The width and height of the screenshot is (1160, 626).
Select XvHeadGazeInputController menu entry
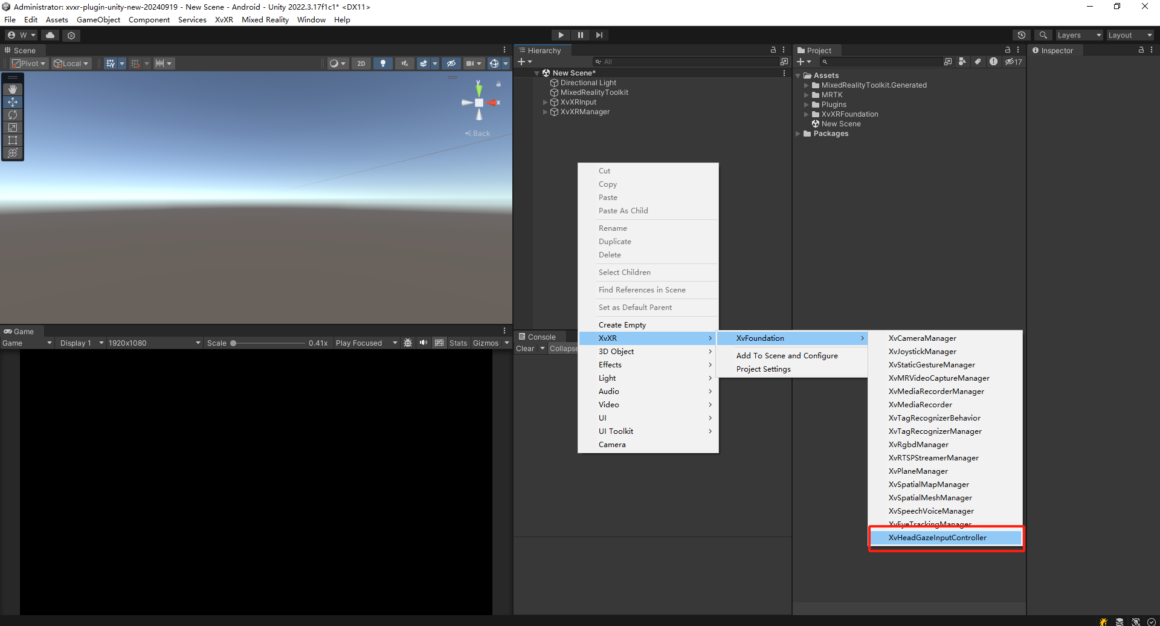(945, 538)
